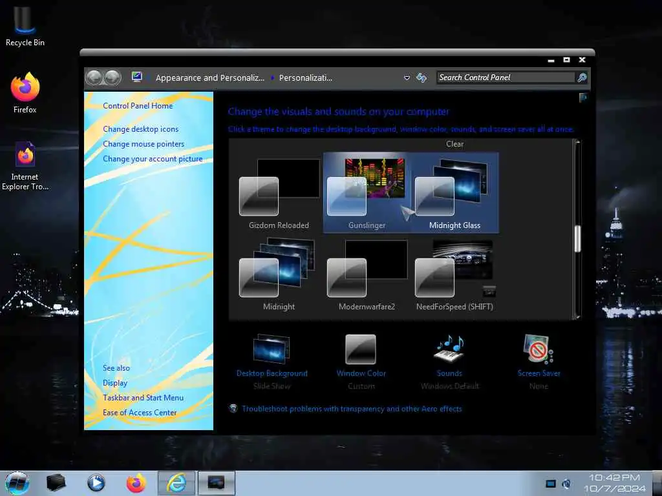Viewport: 662px width, 496px height.
Task: Open the Window Color icon
Action: 361,349
